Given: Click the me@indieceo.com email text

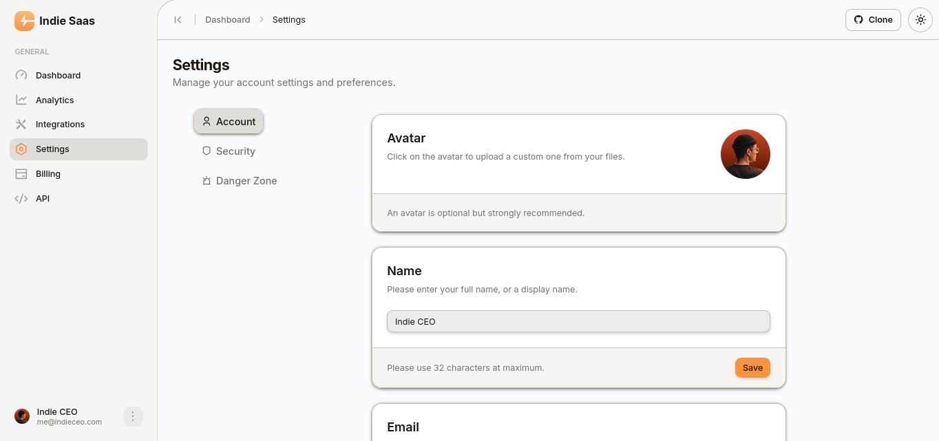Looking at the screenshot, I should pyautogui.click(x=70, y=422).
